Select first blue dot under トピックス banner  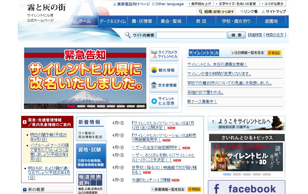click(x=227, y=174)
